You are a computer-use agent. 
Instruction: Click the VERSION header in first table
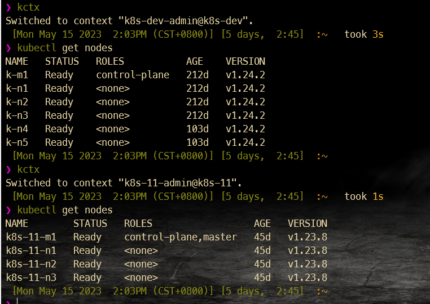245,61
